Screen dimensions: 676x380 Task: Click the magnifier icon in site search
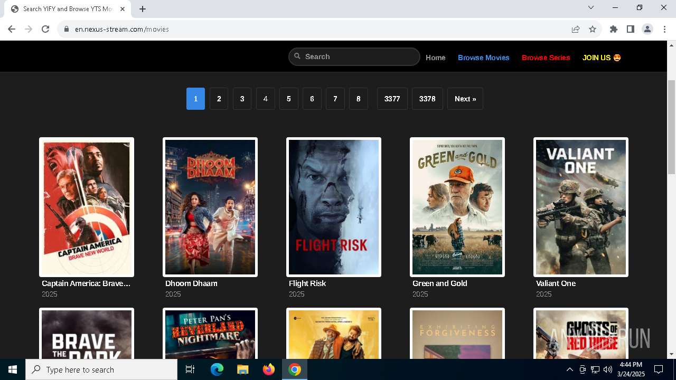coord(297,56)
